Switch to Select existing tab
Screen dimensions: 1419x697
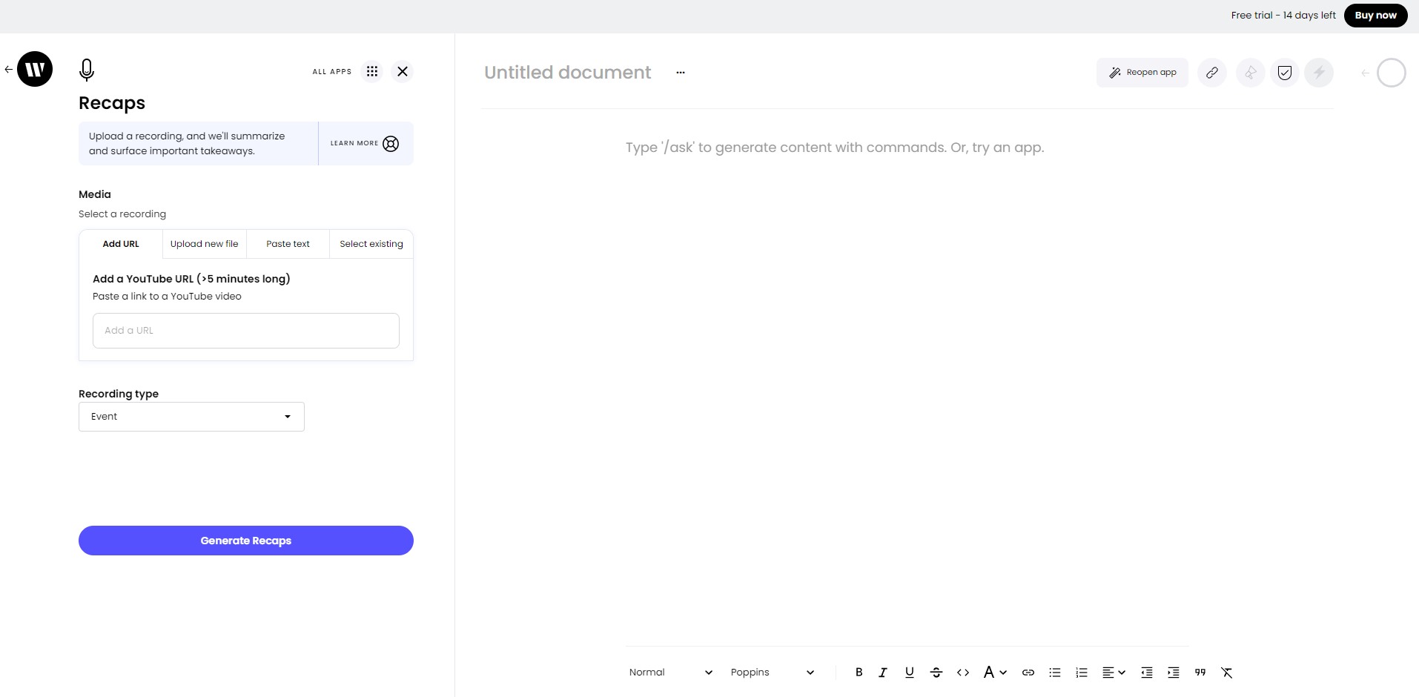[x=371, y=244]
